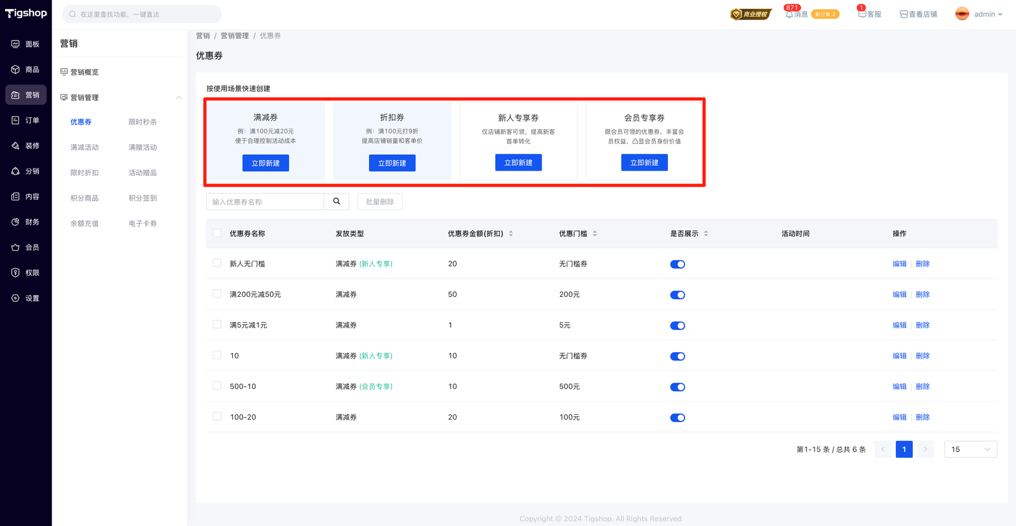Image resolution: width=1016 pixels, height=526 pixels.
Task: Click the coupon name search field
Action: 265,202
